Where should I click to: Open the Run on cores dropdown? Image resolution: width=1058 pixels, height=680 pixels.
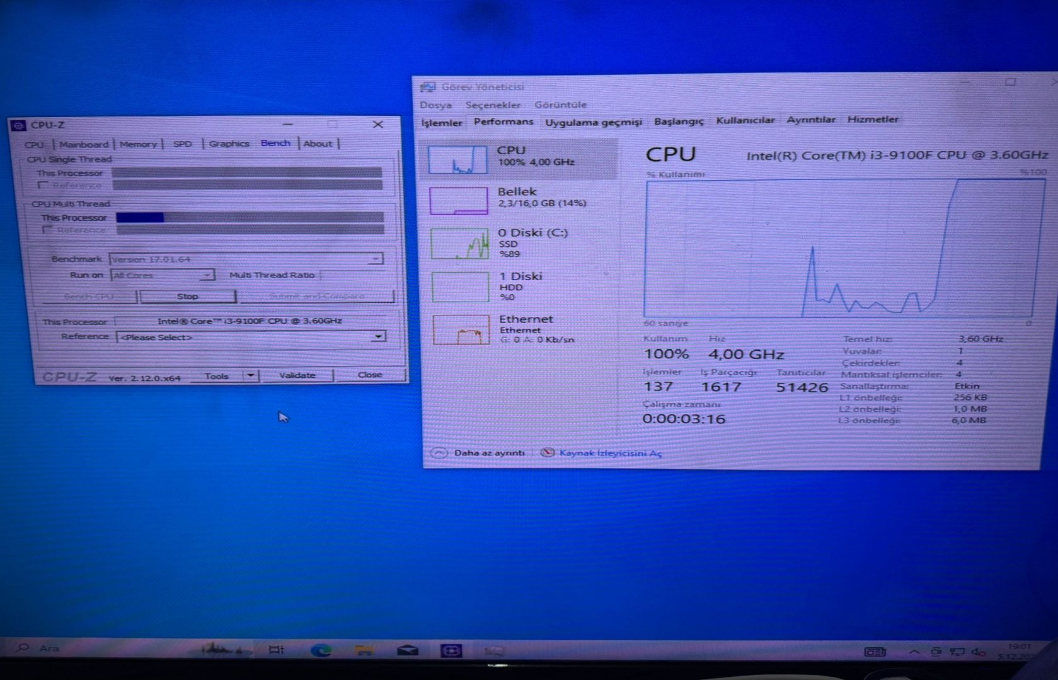click(x=207, y=275)
